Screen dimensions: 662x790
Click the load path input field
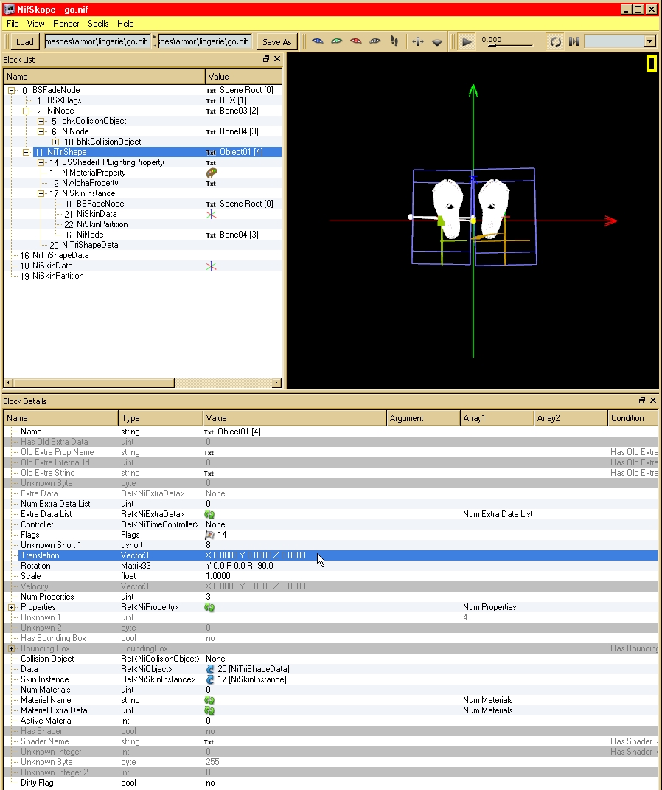(97, 41)
